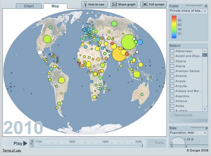Click the country list scrollbar thumb

[x=205, y=55]
